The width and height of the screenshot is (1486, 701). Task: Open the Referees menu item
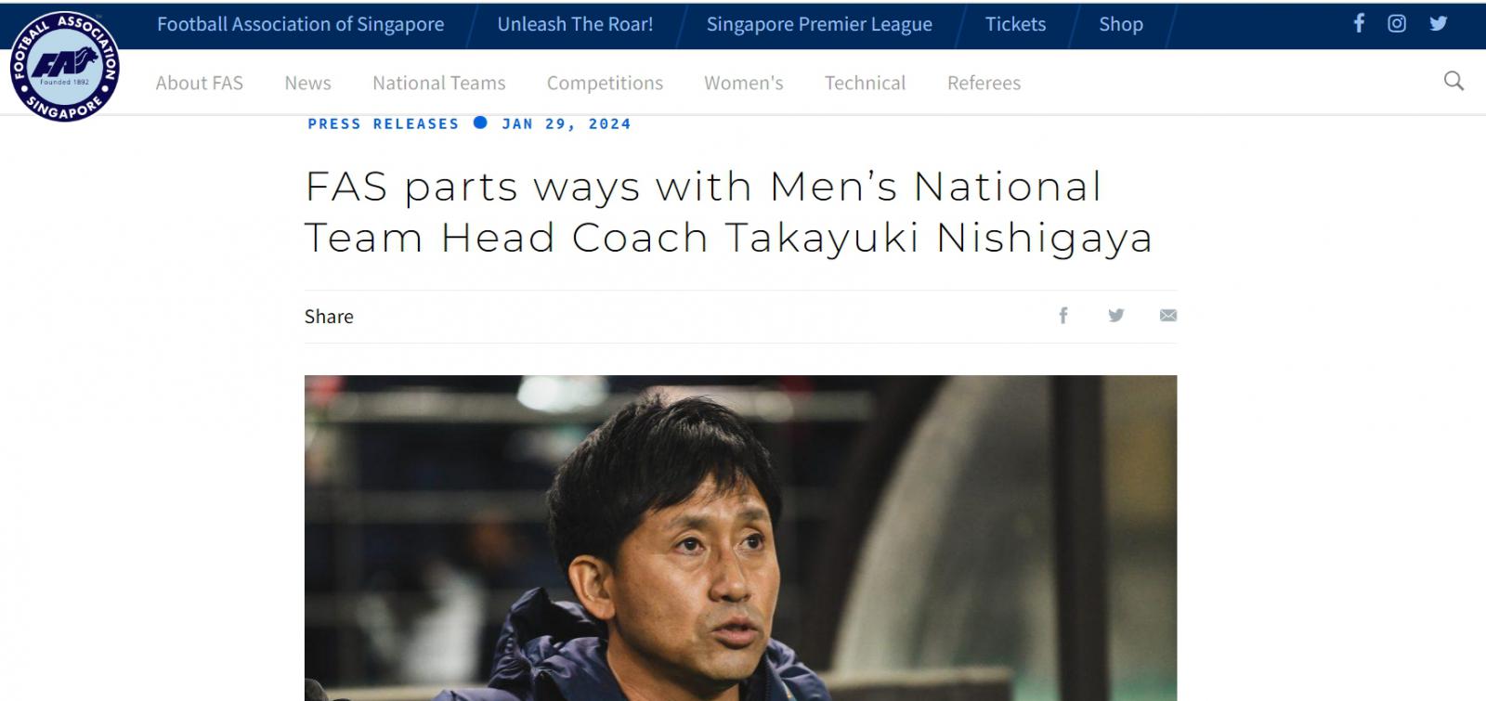[984, 83]
